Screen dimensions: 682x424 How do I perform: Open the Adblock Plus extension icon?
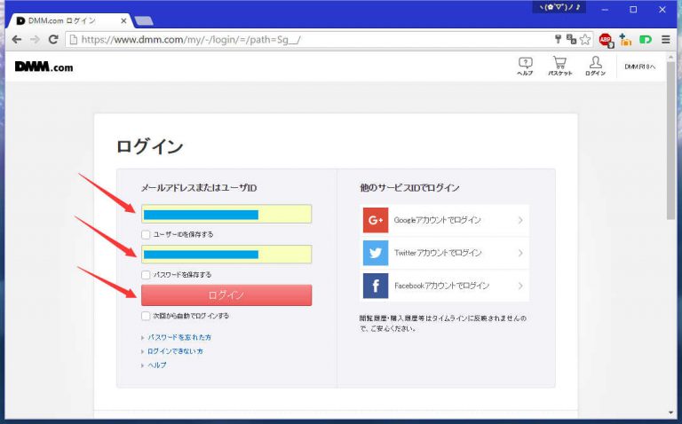tap(606, 40)
